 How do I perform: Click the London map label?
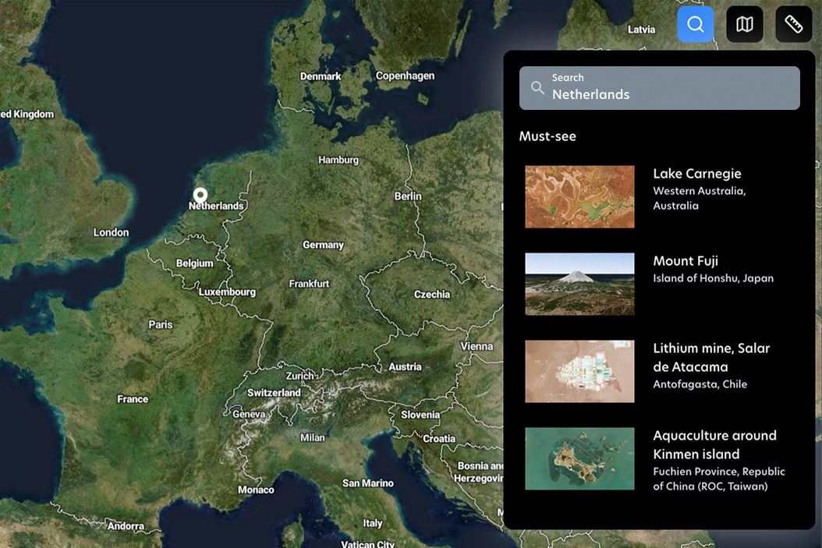(x=112, y=232)
